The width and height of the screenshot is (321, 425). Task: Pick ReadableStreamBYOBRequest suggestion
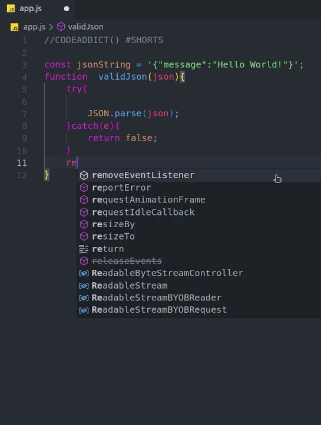tap(198, 310)
